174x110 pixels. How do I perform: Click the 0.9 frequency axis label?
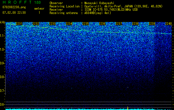2,63
